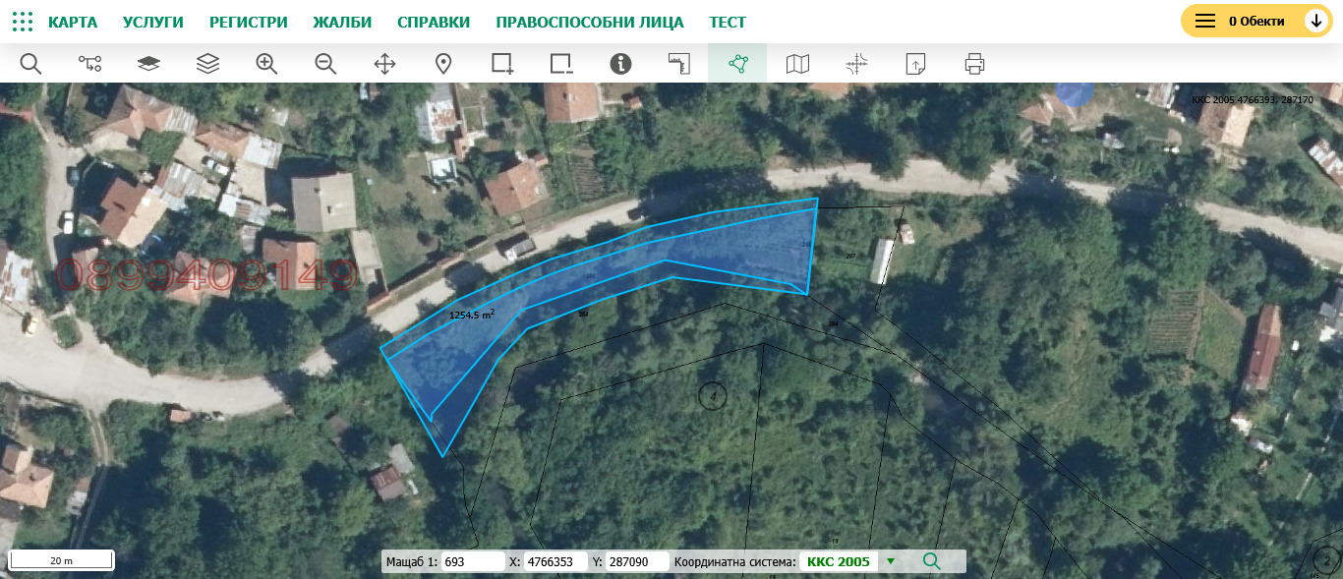Click the X coordinate input field
Screen dimensions: 1343x579
click(555, 561)
